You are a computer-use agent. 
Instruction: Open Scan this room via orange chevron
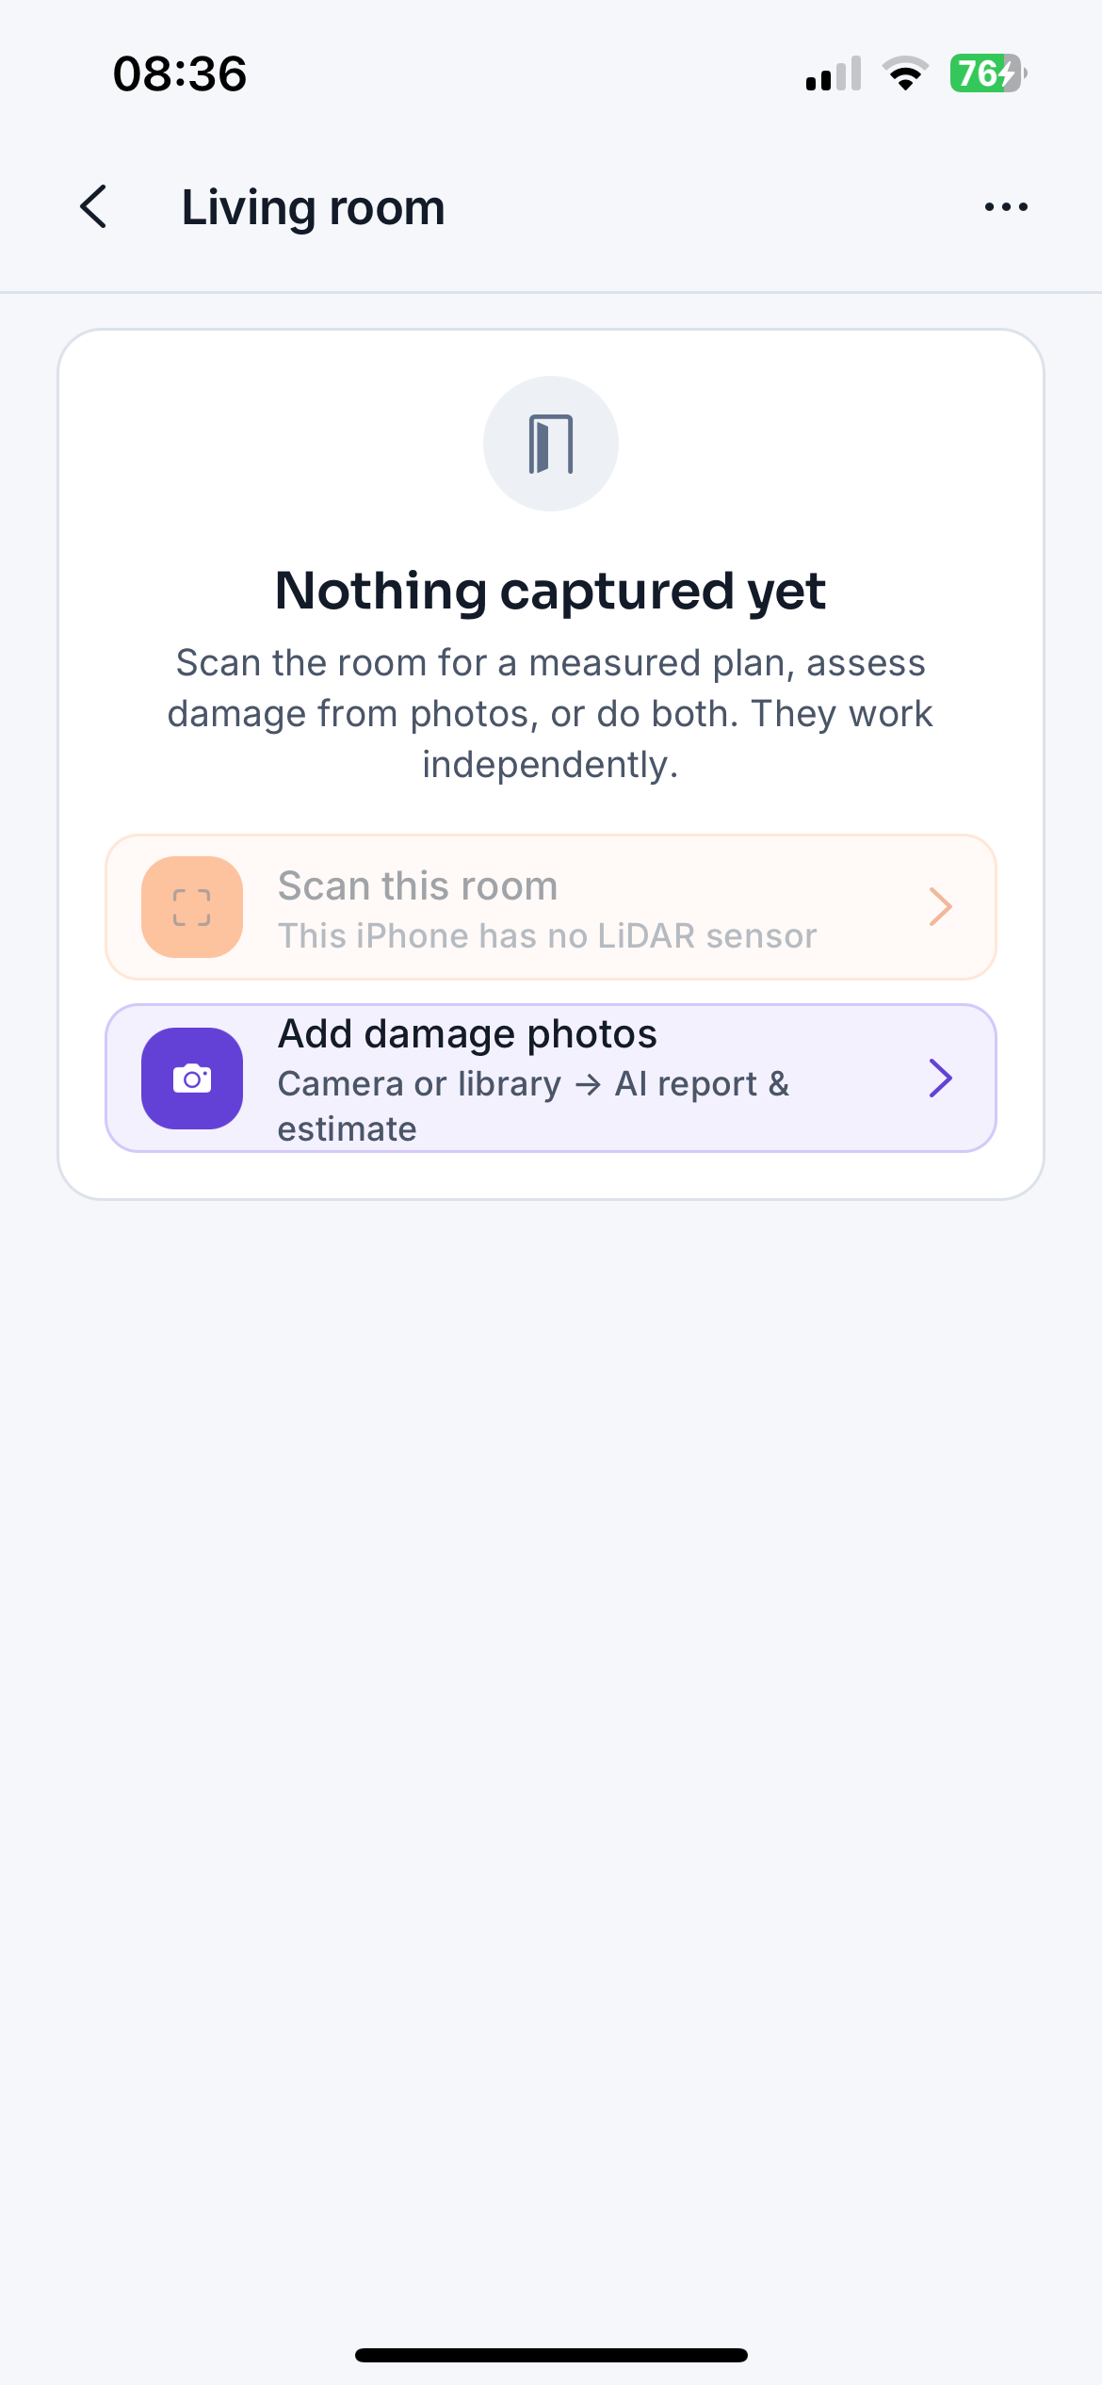[940, 907]
